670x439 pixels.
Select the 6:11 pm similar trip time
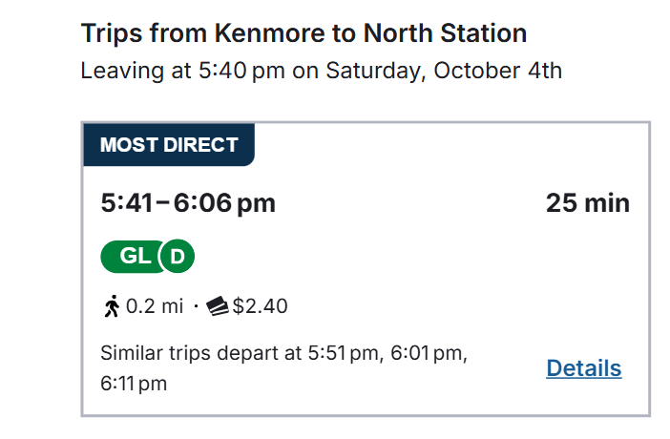134,384
